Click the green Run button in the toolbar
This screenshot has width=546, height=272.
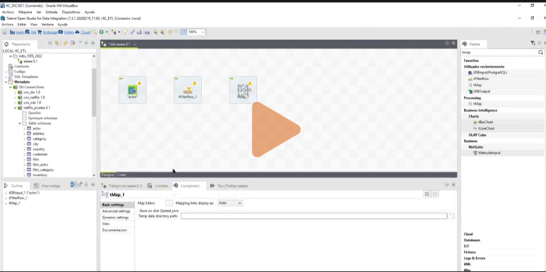click(x=101, y=32)
